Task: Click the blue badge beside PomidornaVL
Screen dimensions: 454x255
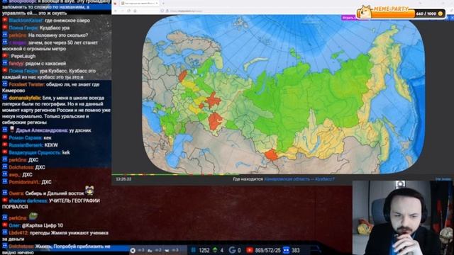Action: pyautogui.click(x=5, y=181)
